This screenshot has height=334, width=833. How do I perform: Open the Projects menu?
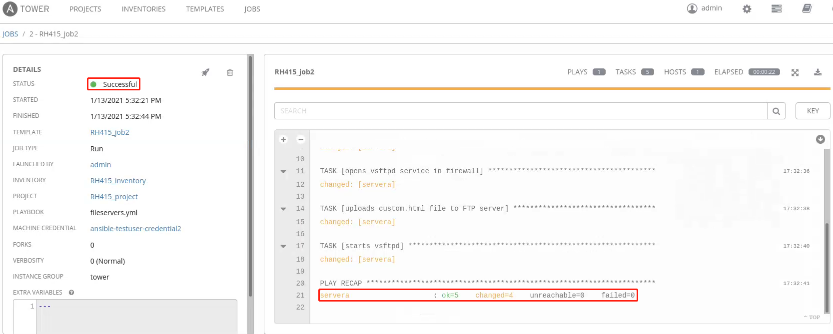point(85,9)
